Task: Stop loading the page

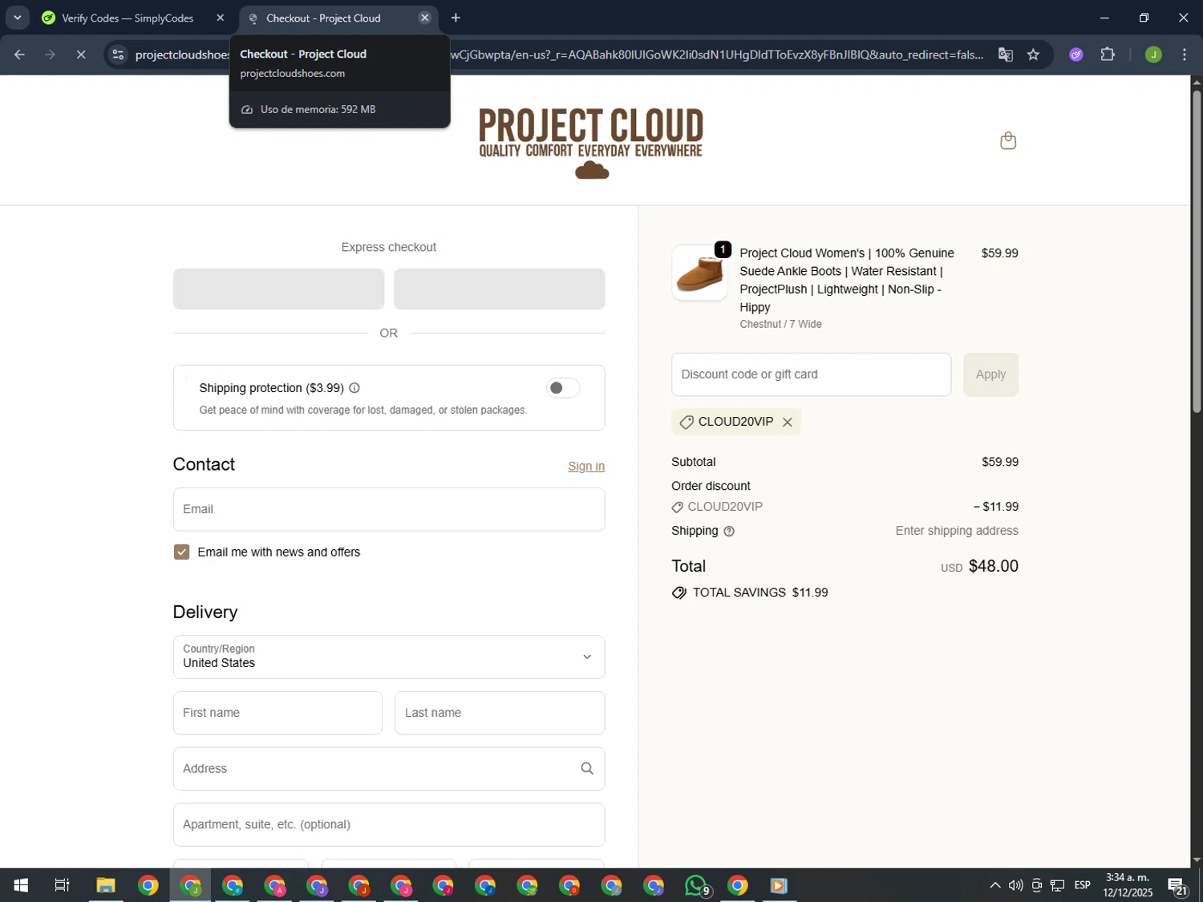Action: [x=81, y=55]
